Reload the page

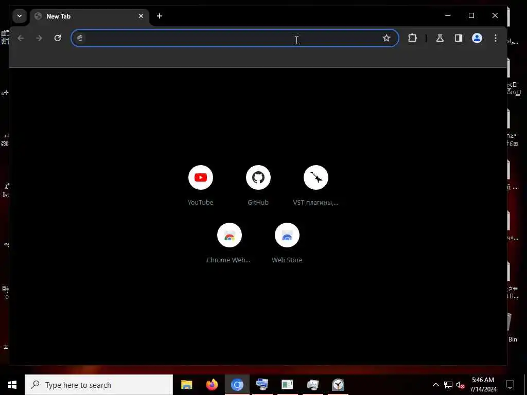(x=58, y=38)
